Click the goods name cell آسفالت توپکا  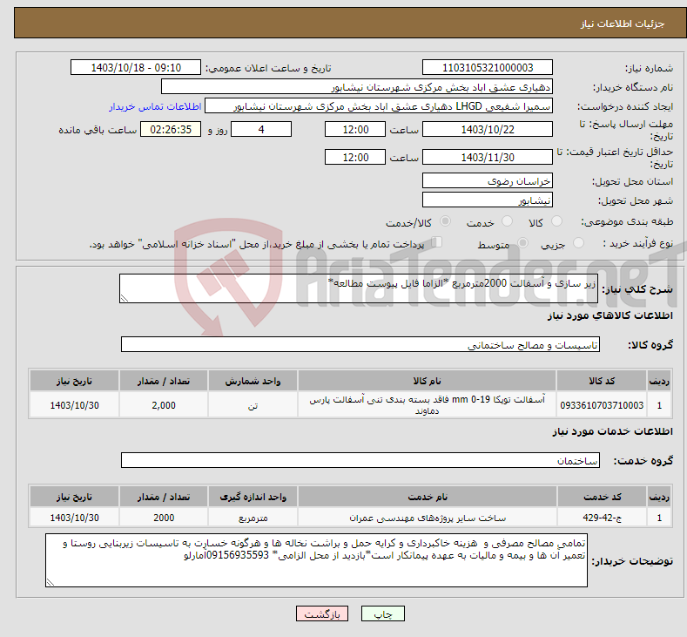[x=427, y=404]
